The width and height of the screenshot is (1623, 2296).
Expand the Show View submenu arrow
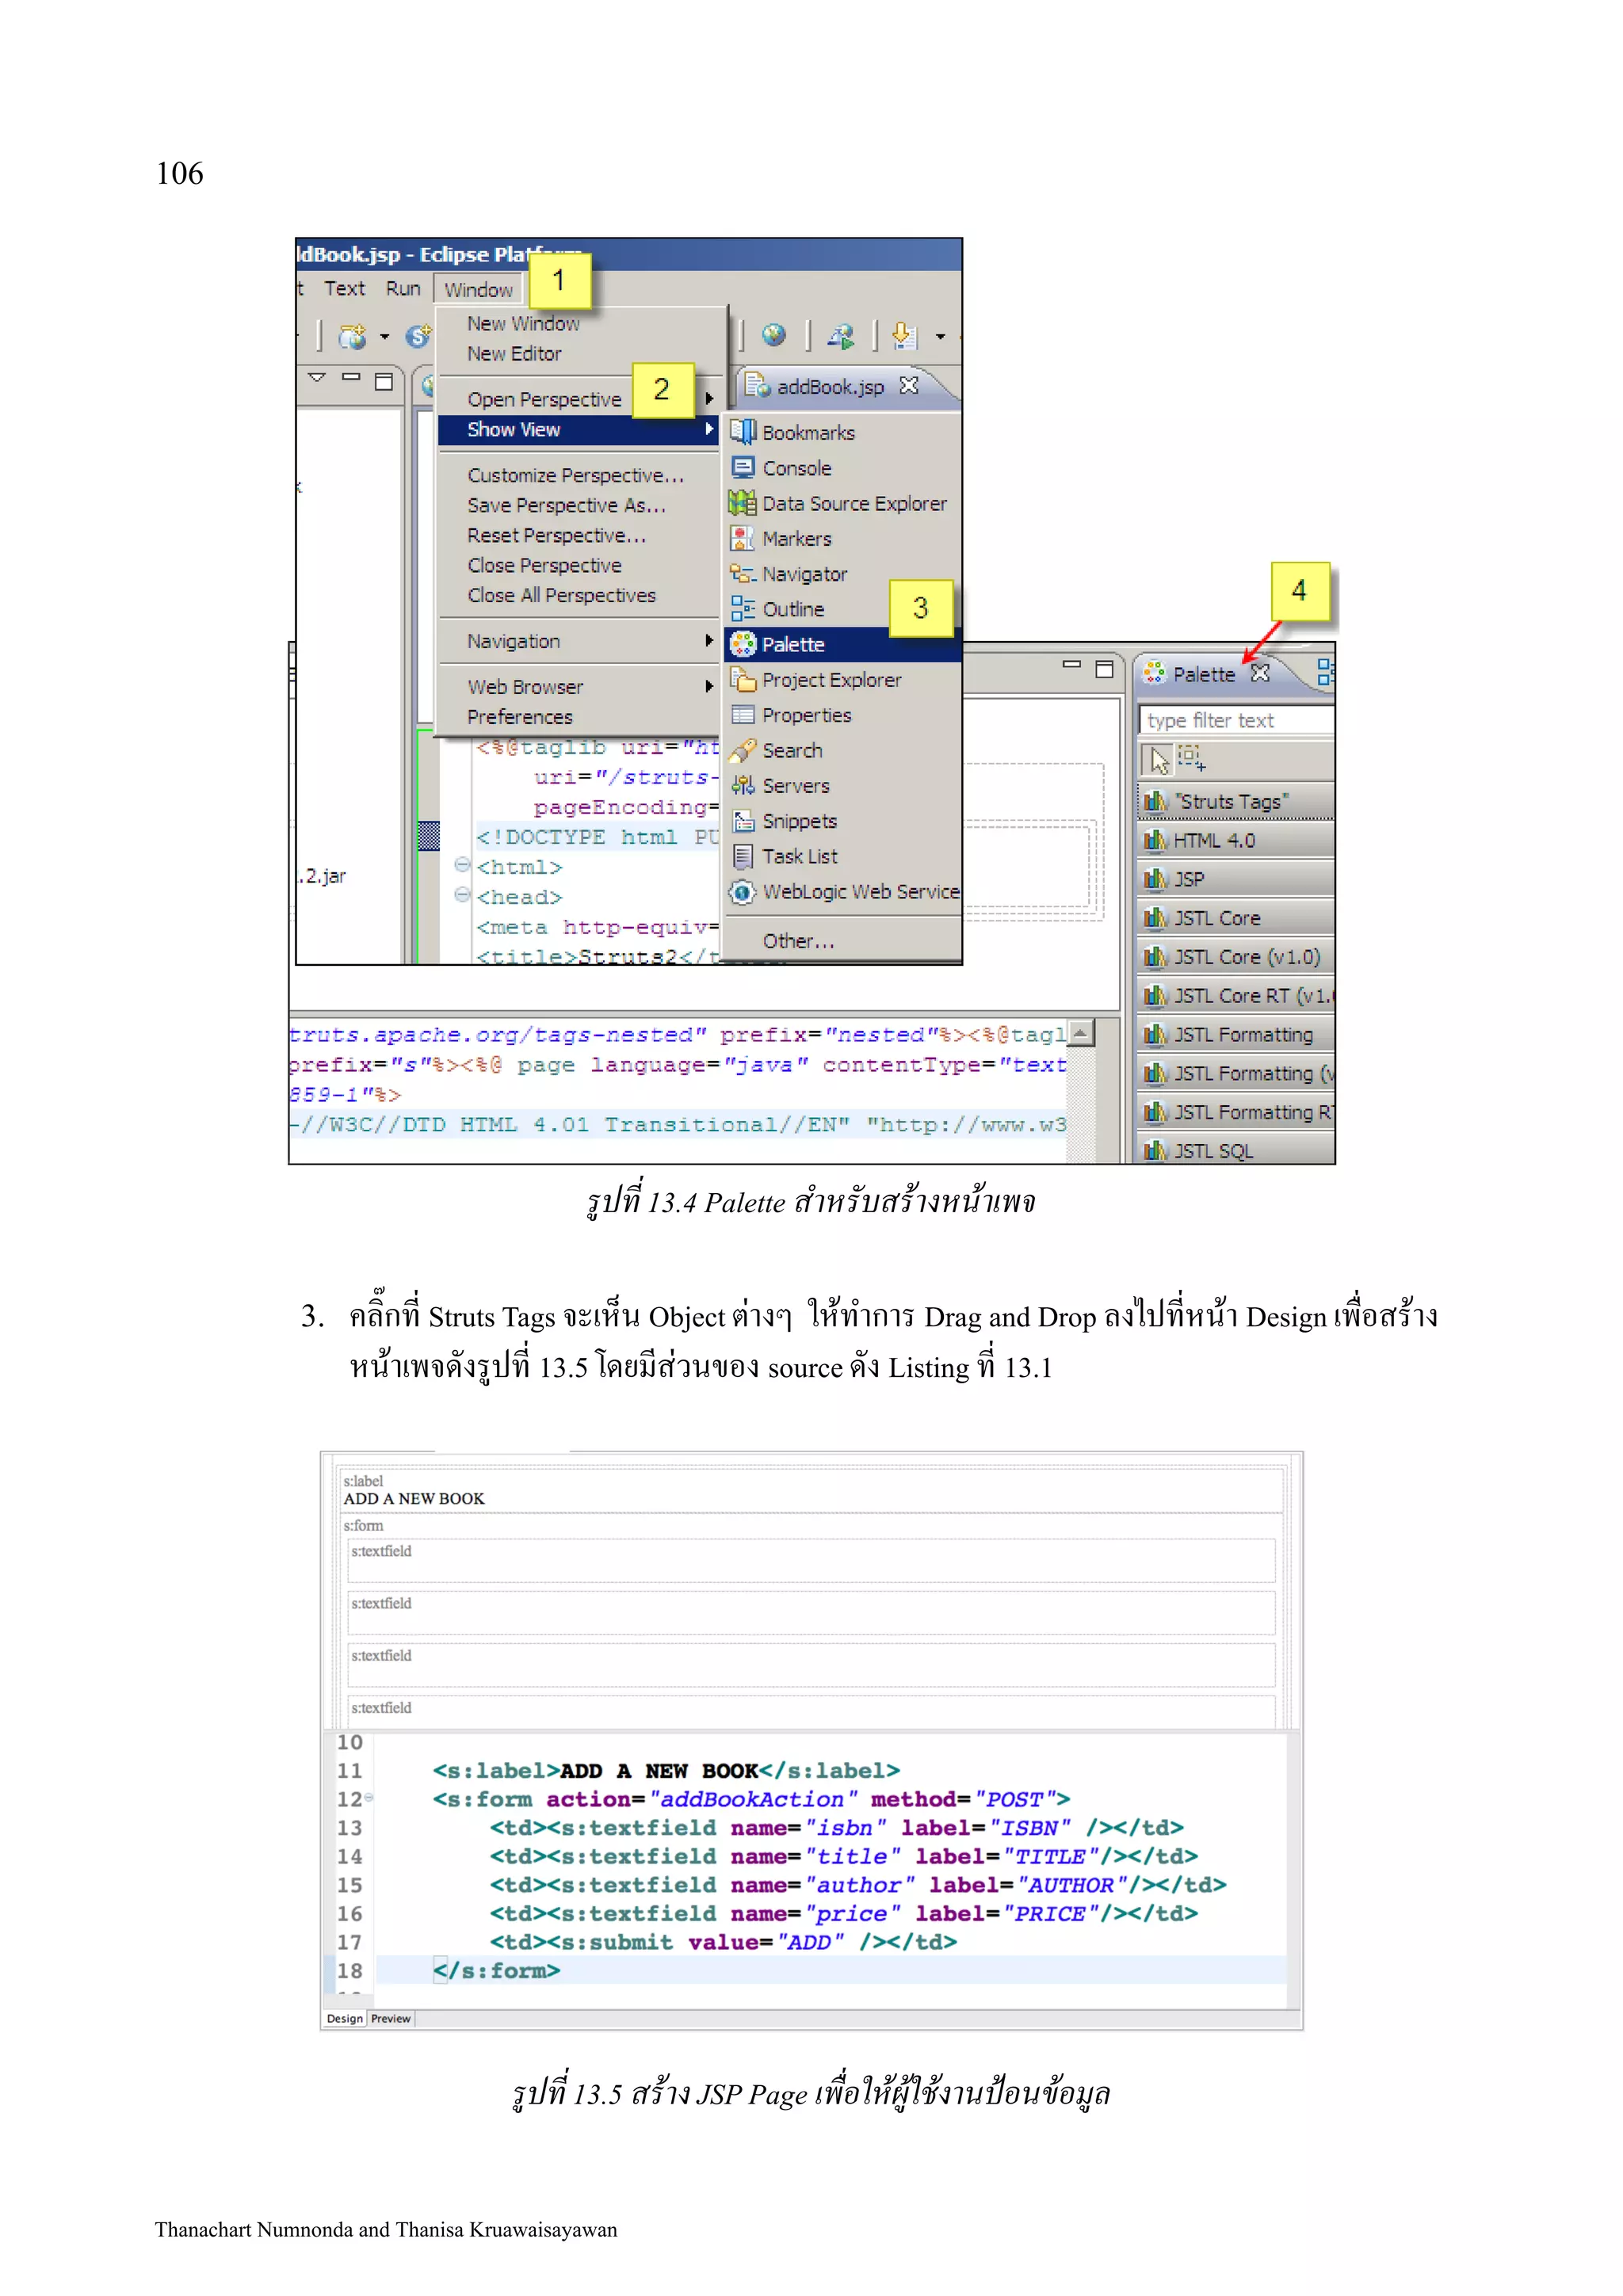[710, 429]
